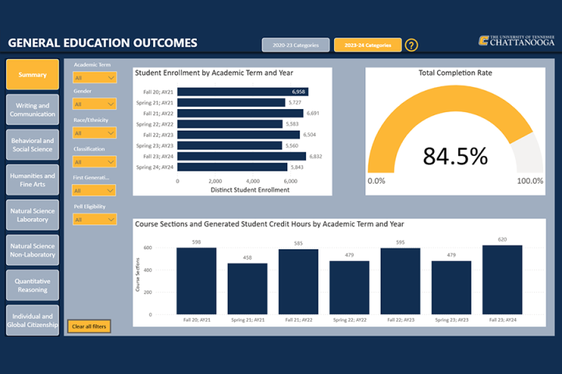Click the Fall 23; AY24 enrollment bar
The height and width of the screenshot is (374, 562).
241,156
